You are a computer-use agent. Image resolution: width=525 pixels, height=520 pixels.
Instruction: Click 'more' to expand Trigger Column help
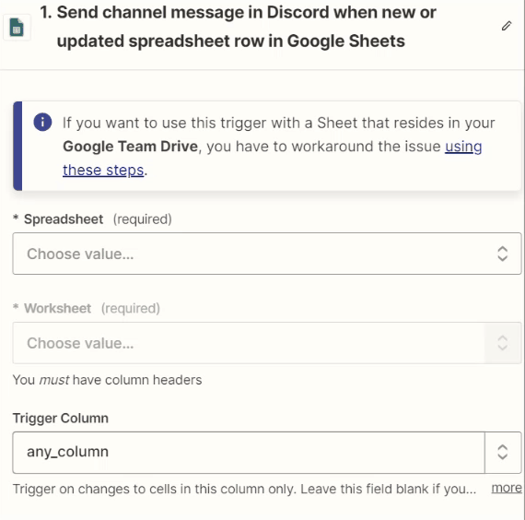pos(507,488)
